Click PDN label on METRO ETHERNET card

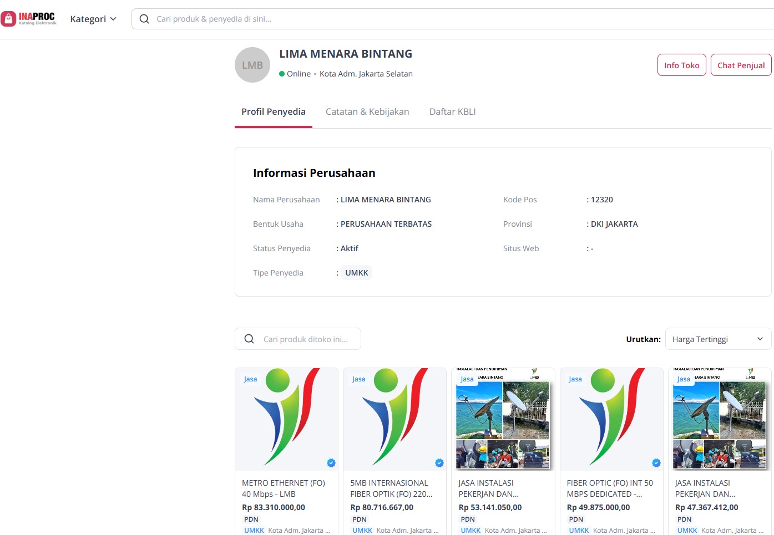click(251, 519)
